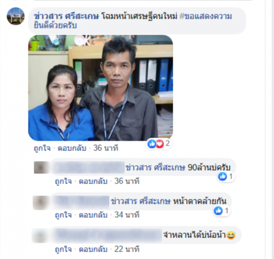
Task: Click the like count on the 90ล้านบ่ครับ reply
Action: [x=231, y=176]
